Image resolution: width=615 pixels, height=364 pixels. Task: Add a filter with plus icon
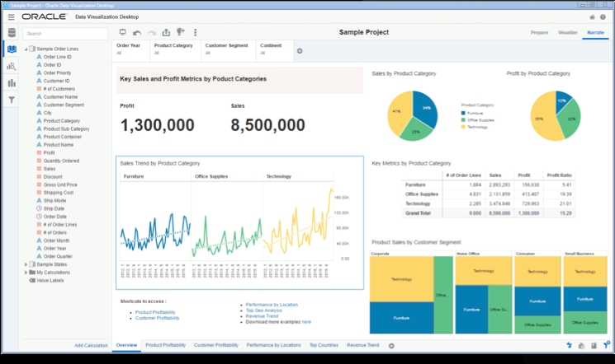pos(300,51)
